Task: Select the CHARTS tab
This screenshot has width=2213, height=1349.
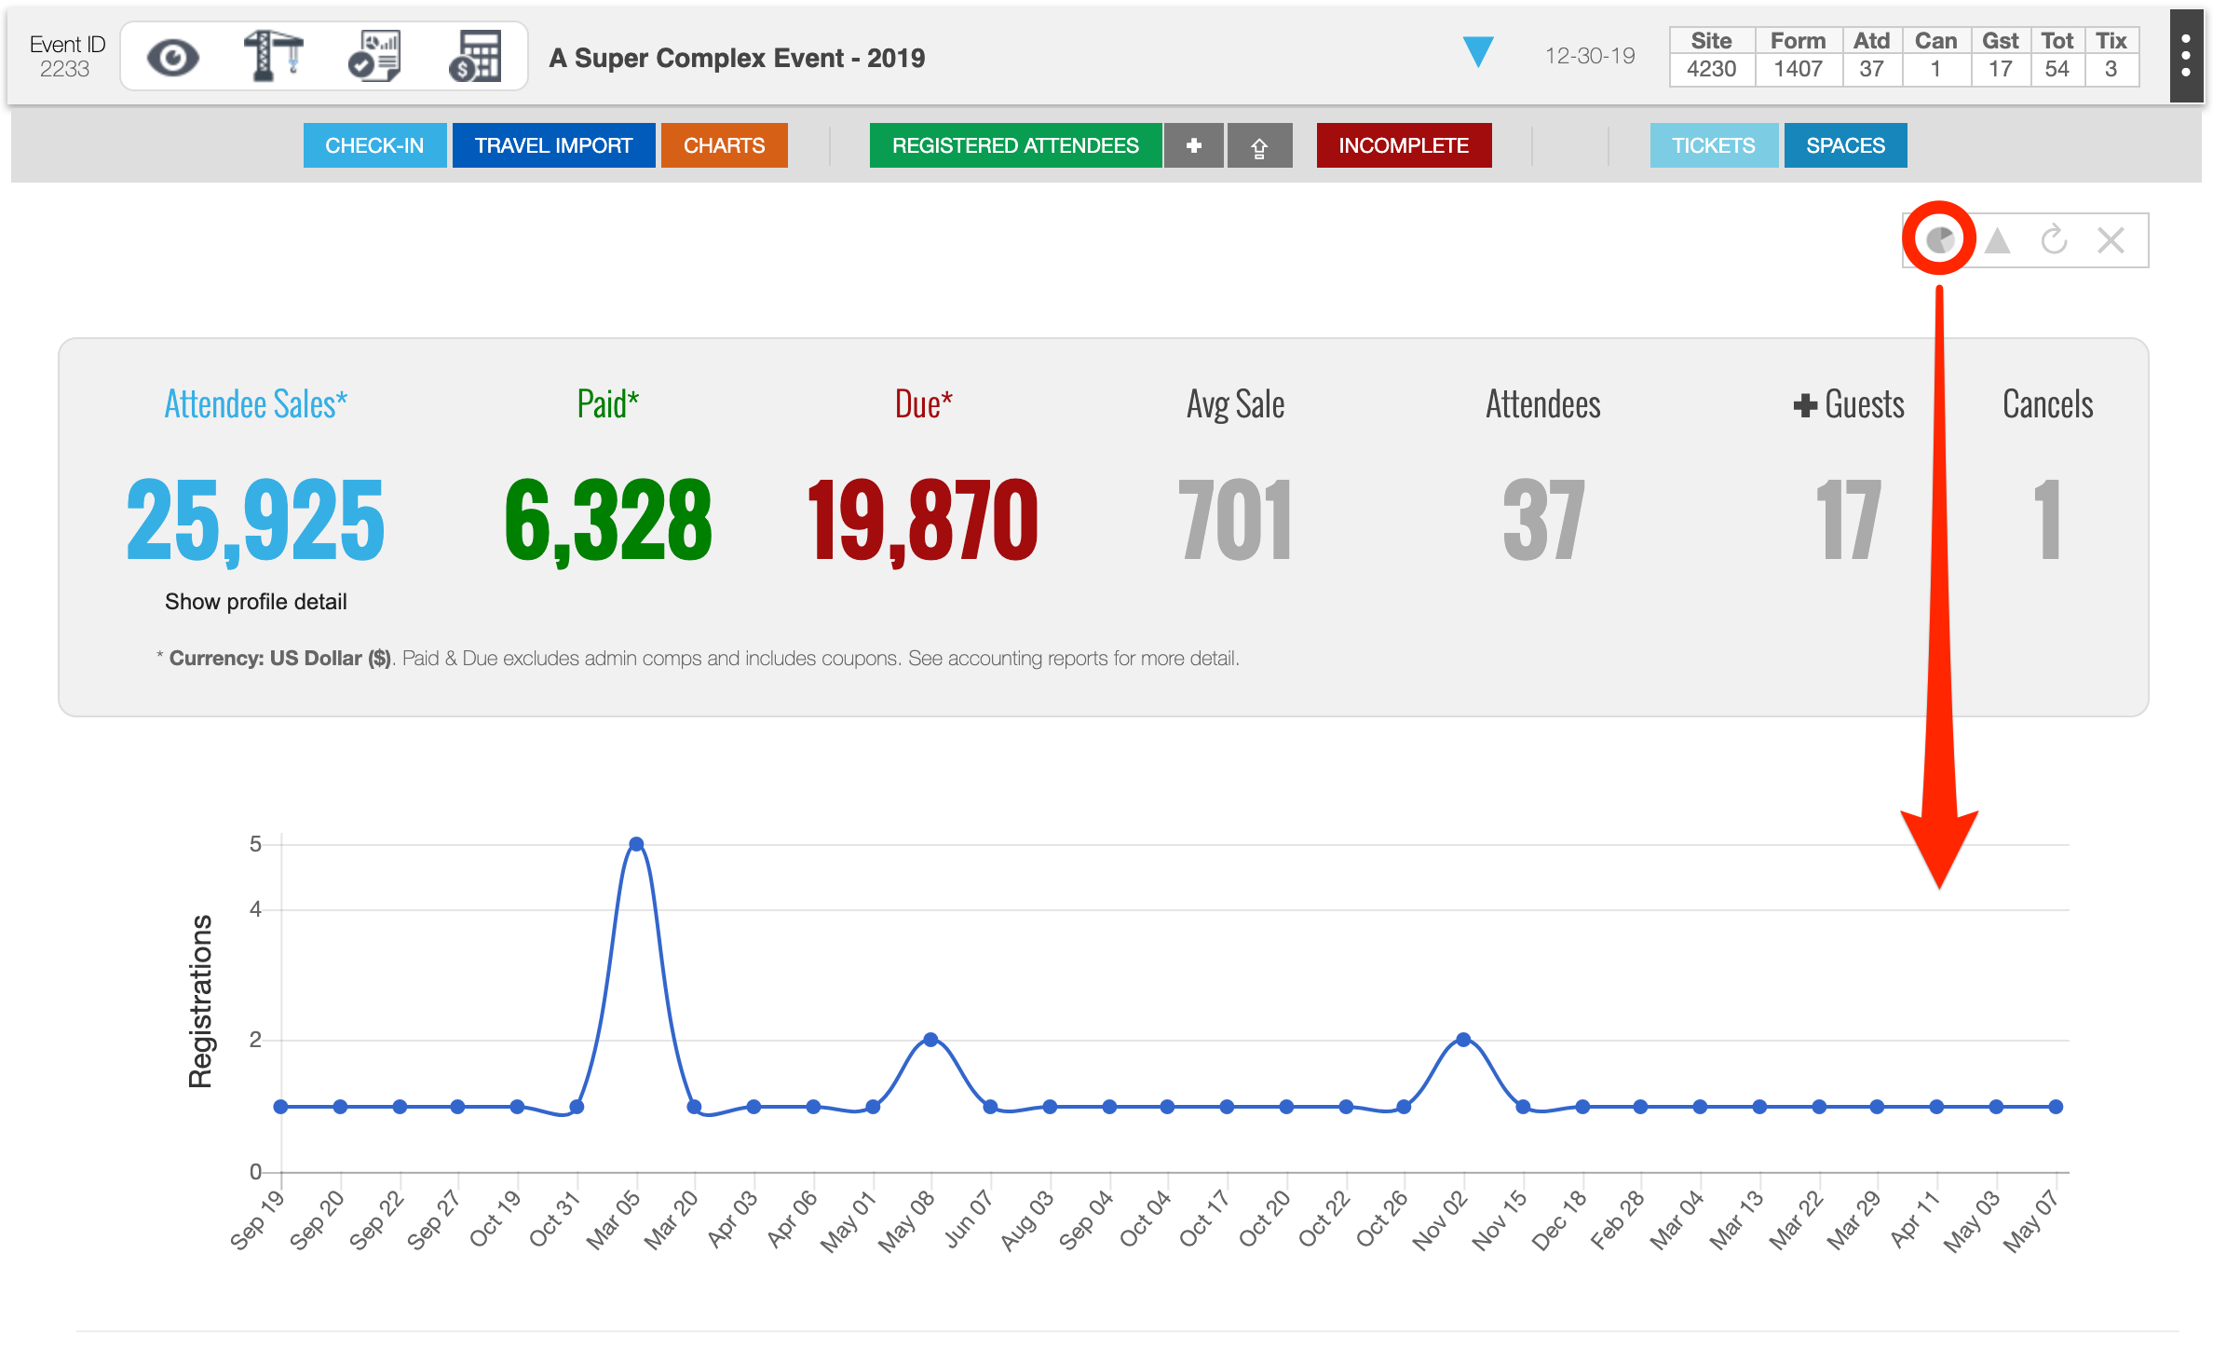Action: pyautogui.click(x=724, y=145)
